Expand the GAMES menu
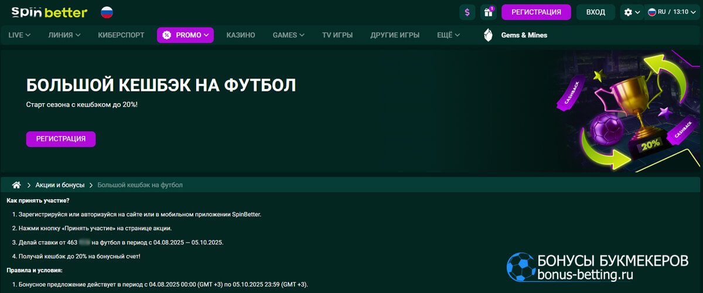The image size is (703, 293). tap(289, 35)
